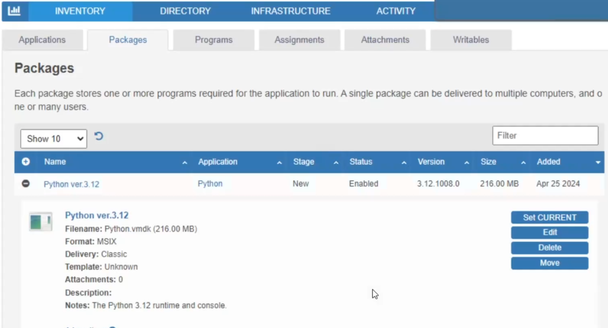Collapse the Python ver.3.12 row

[26, 184]
